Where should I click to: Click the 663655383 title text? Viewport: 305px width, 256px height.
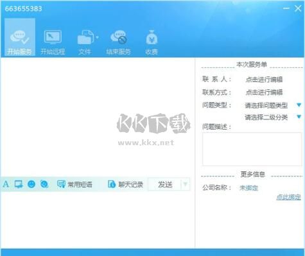point(23,9)
